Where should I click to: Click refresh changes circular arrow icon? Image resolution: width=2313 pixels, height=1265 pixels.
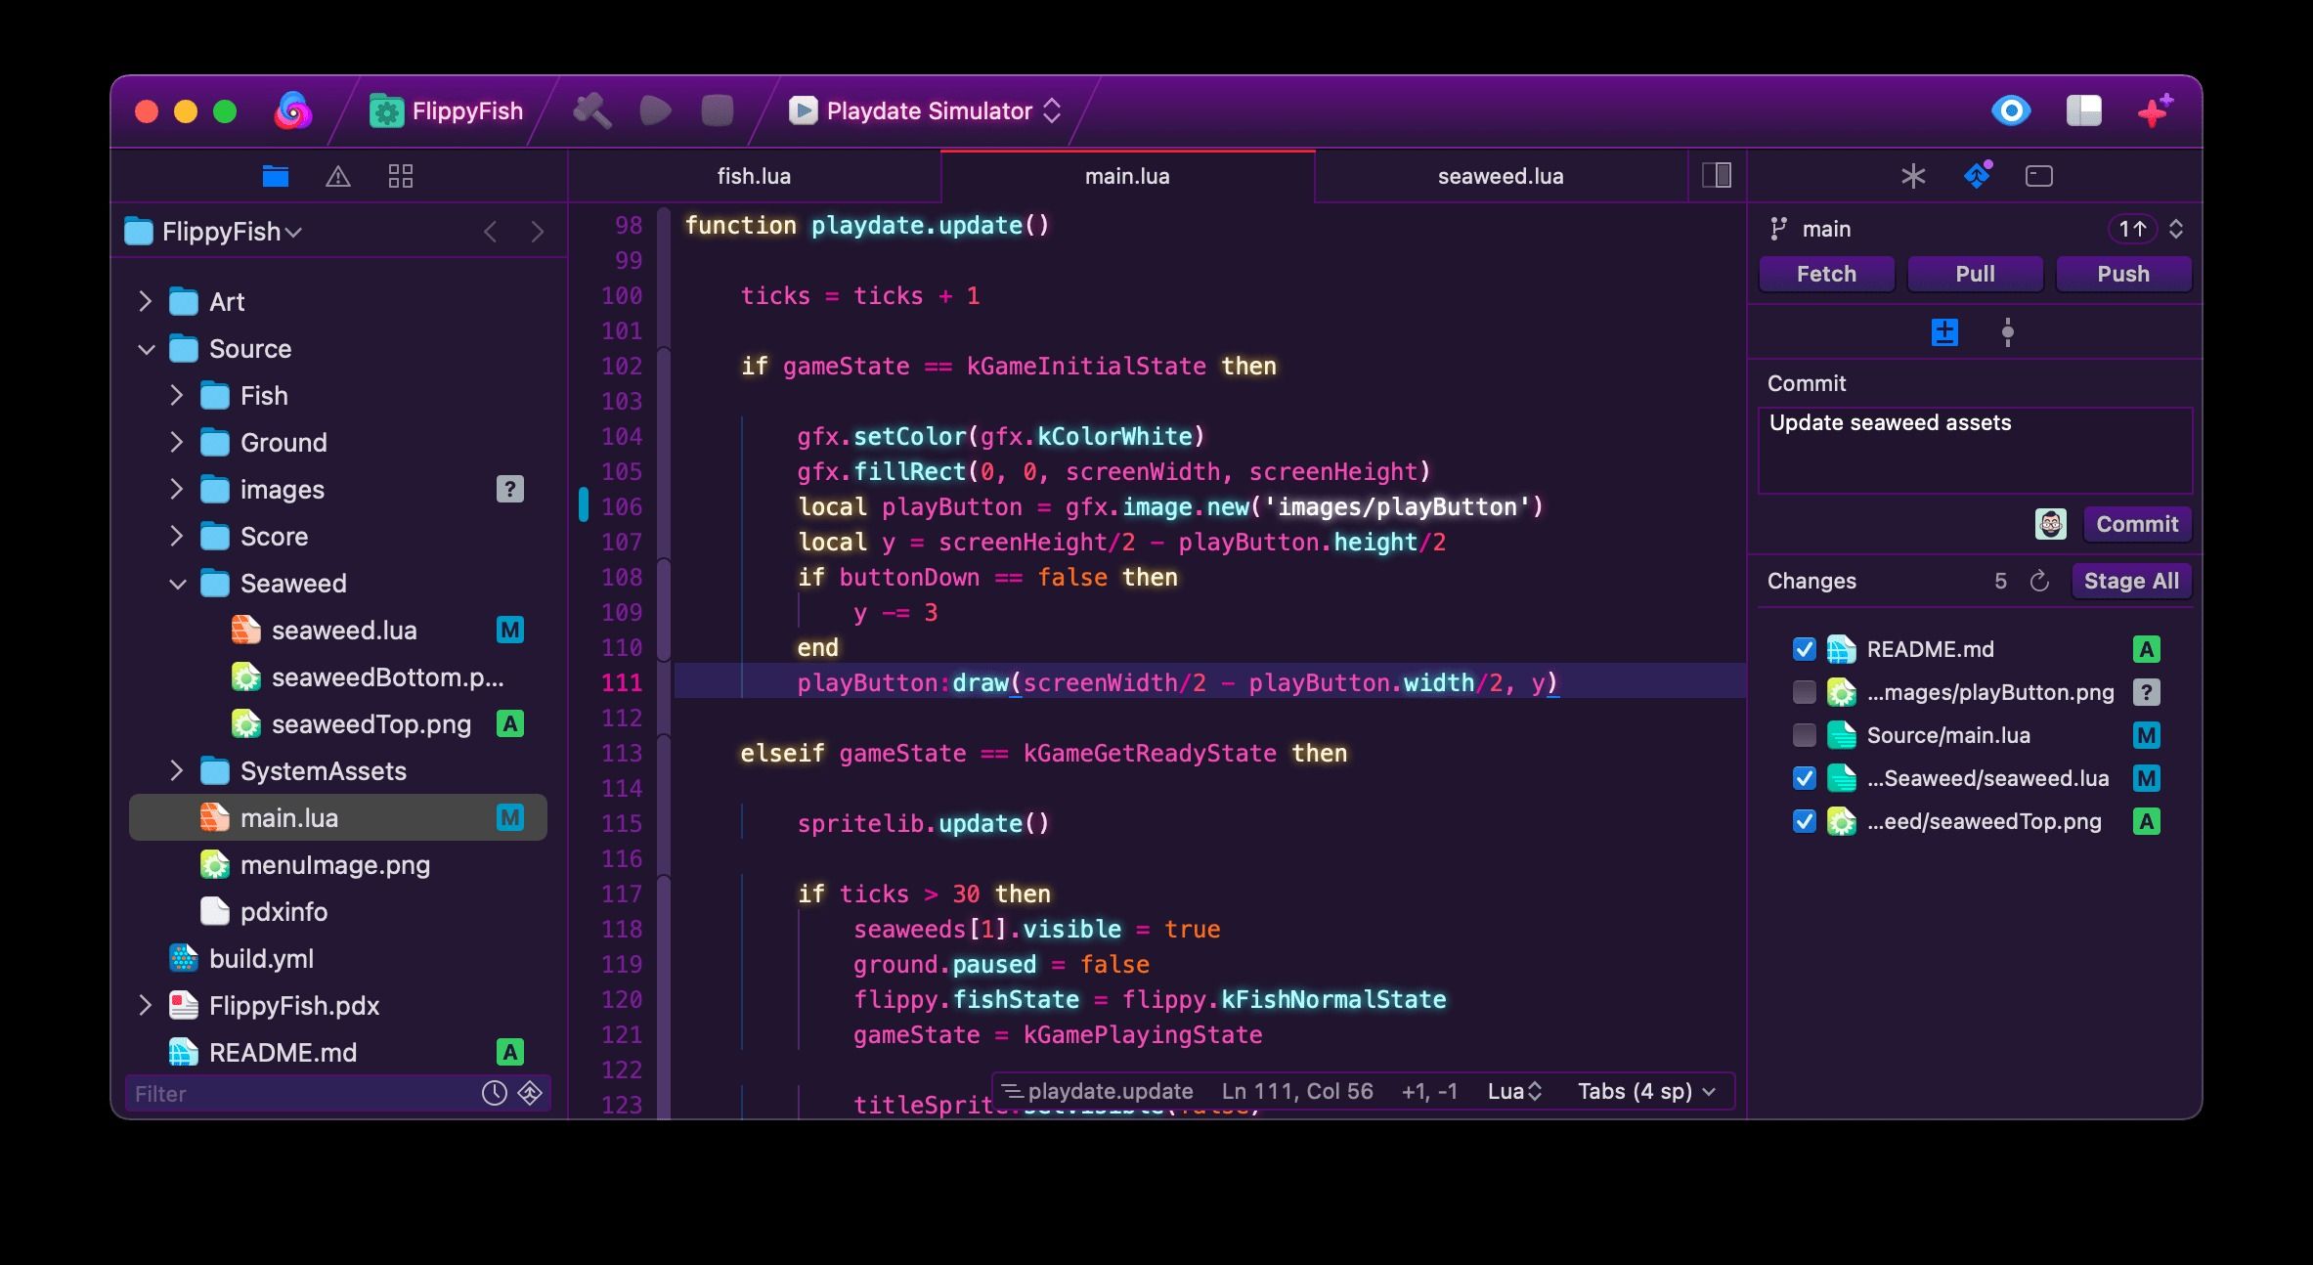(x=2039, y=582)
